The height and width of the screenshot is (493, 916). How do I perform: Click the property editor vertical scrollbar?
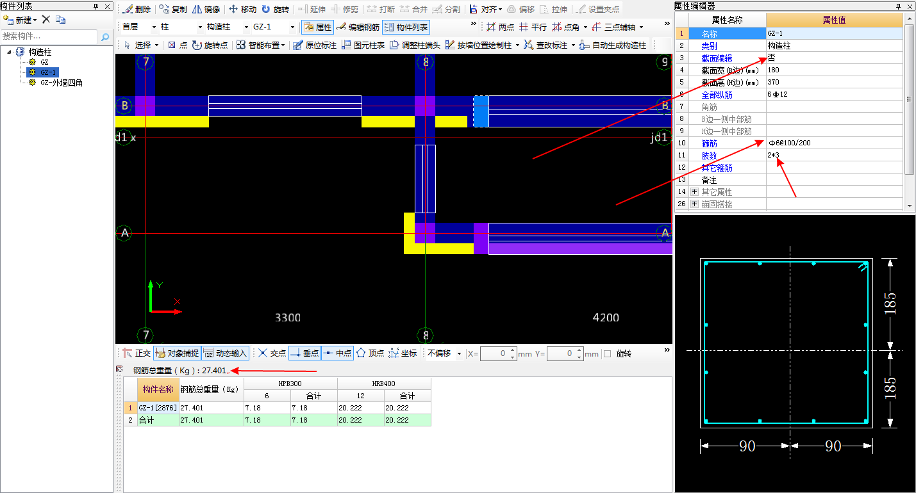click(x=909, y=98)
